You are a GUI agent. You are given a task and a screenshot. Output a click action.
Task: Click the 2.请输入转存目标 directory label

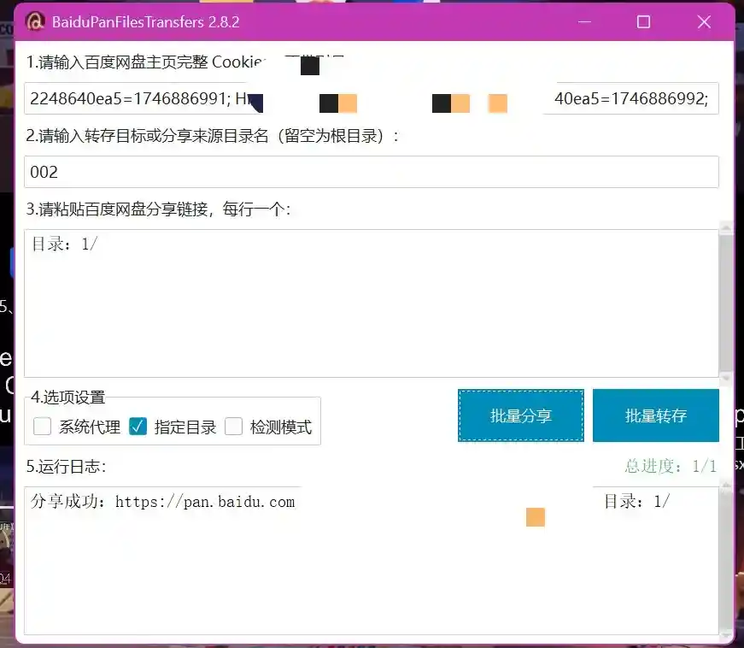(213, 136)
